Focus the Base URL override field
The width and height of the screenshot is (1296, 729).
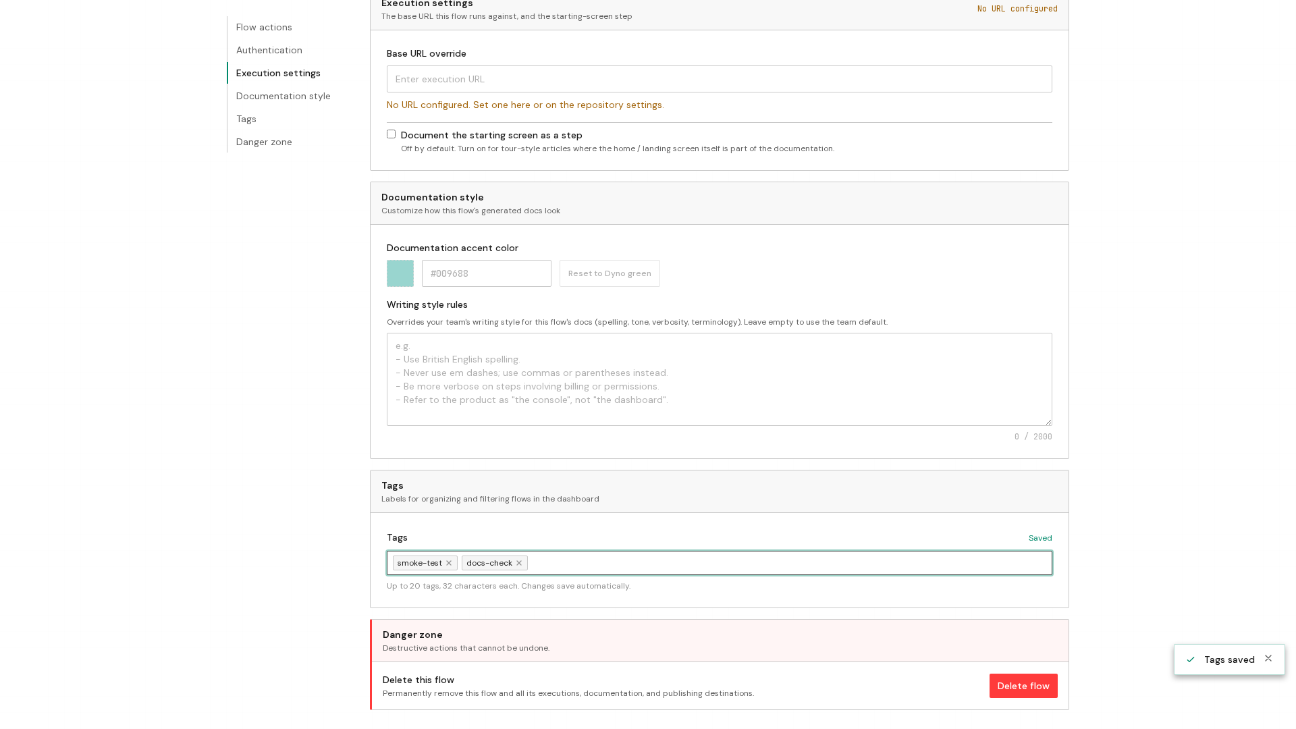720,79
